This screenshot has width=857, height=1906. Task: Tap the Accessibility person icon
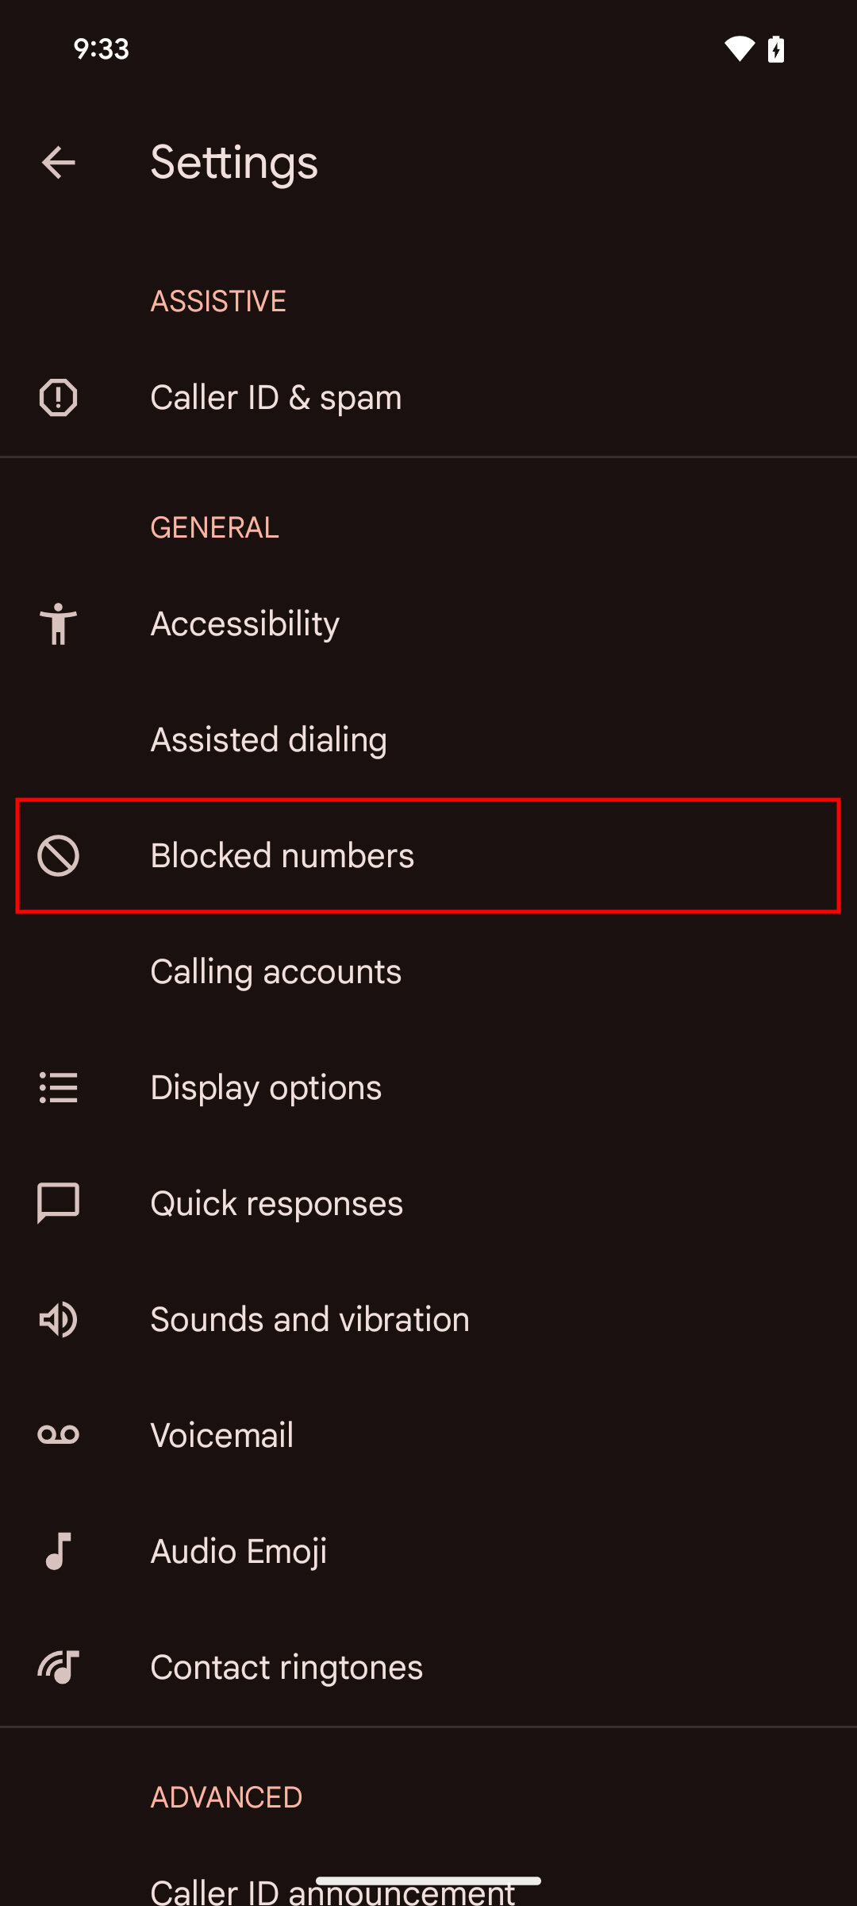[x=58, y=623]
